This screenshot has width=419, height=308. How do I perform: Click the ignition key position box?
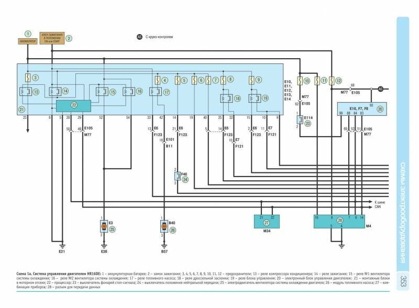click(x=53, y=39)
